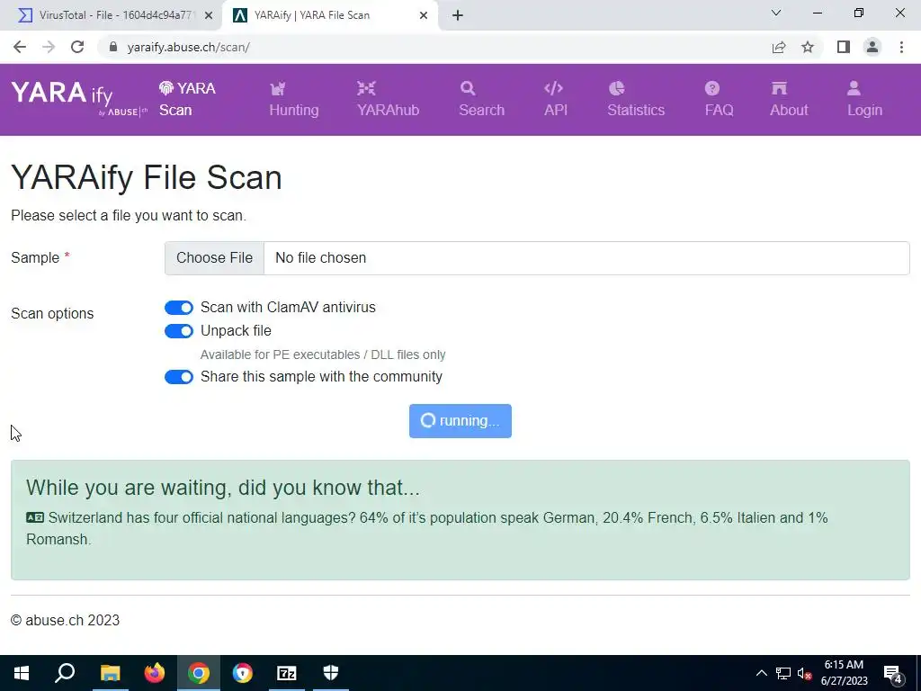
Task: Click the YARAify logo
Action: [x=79, y=99]
